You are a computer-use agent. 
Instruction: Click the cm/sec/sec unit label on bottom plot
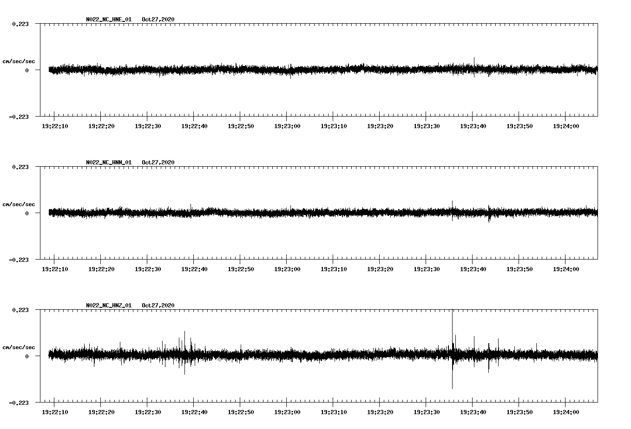(19, 347)
